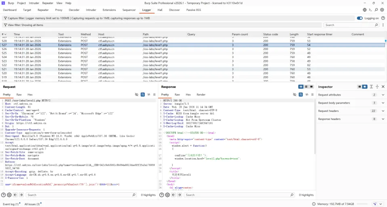Switch to the HaE tab
Image resolution: width=387 pixels, height=207 pixels.
click(160, 10)
